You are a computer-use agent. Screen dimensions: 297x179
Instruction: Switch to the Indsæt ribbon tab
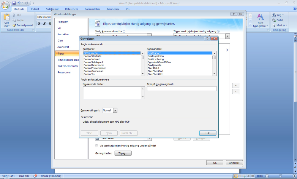(x=35, y=9)
